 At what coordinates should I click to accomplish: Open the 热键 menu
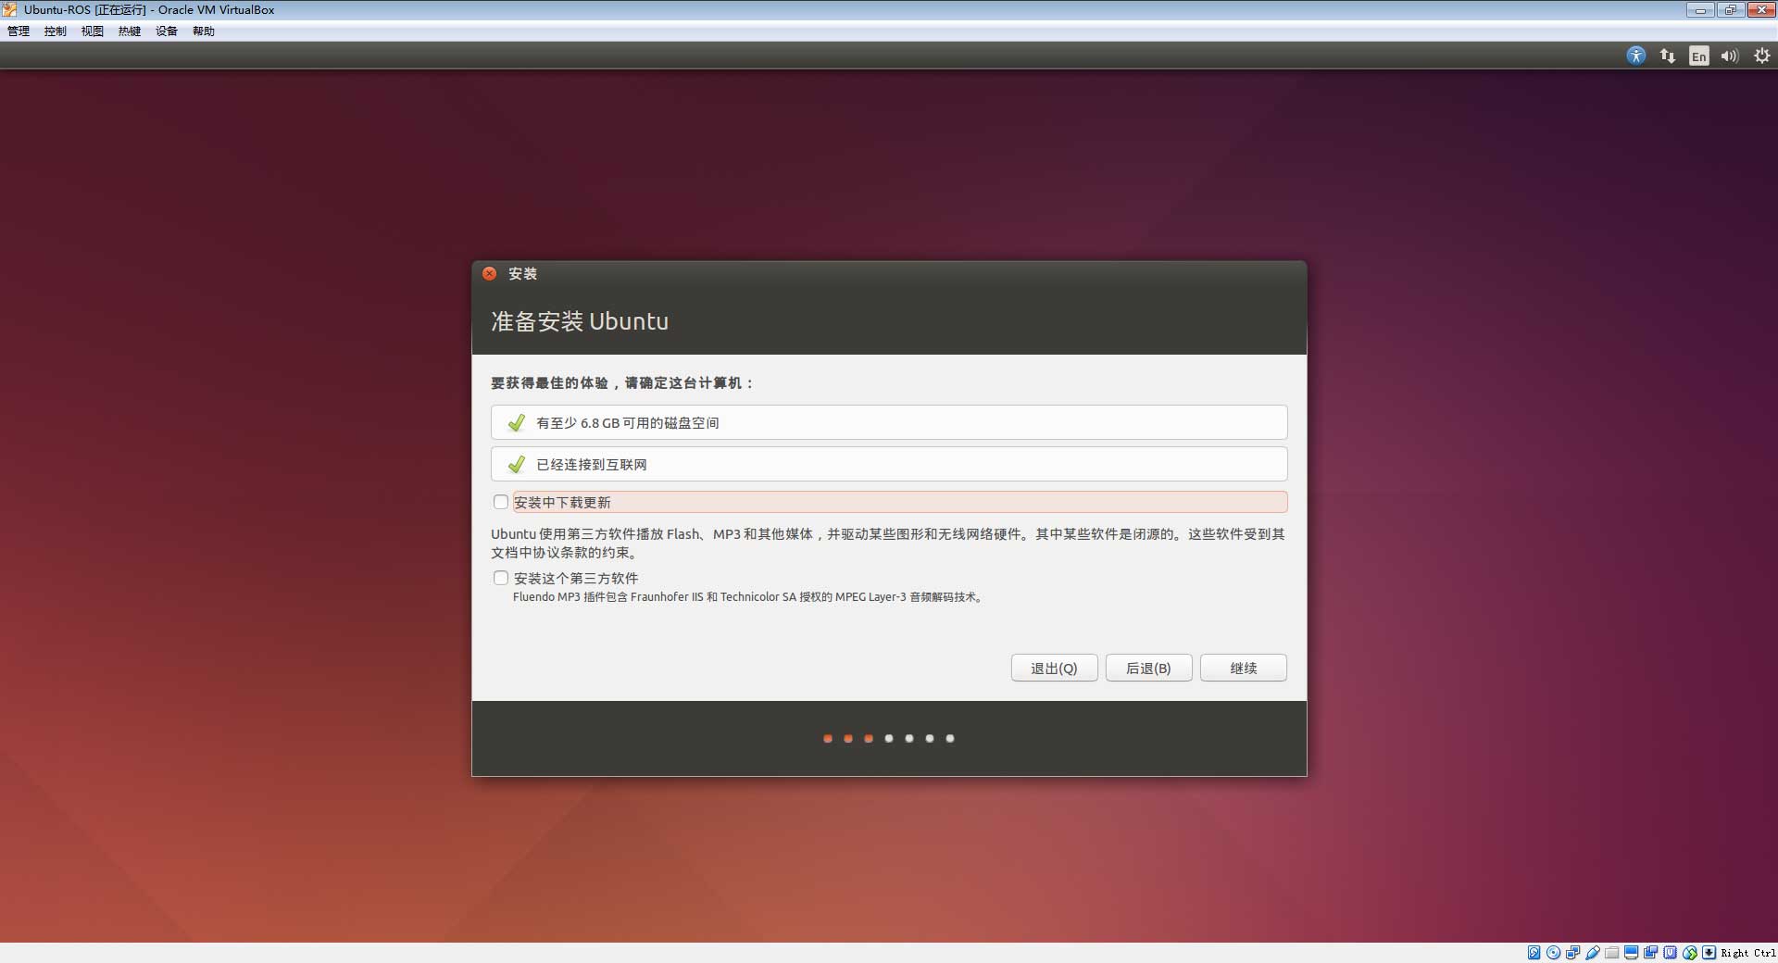tap(130, 31)
